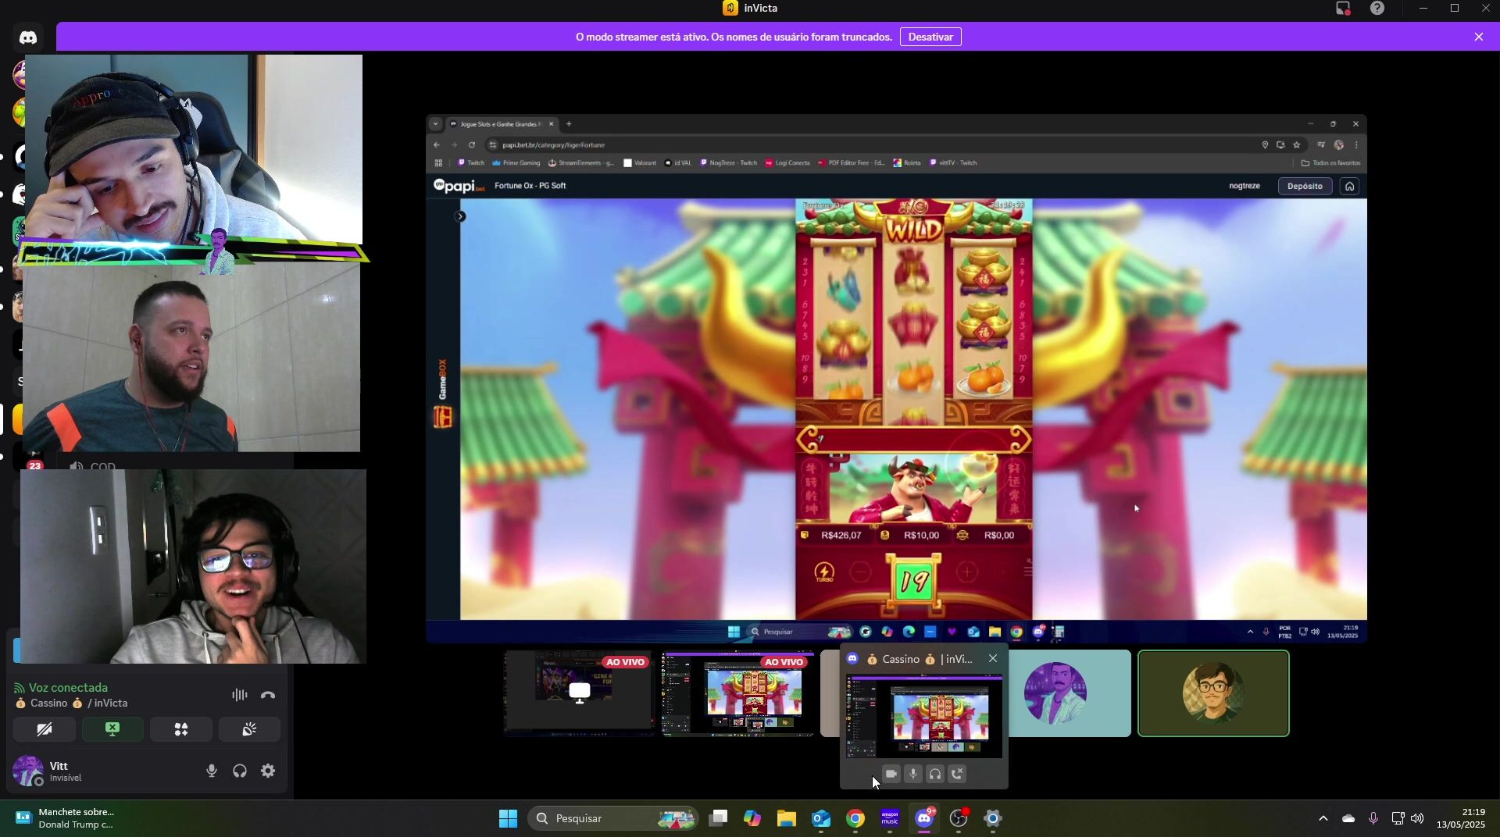Disconnect from the voice call
The image size is (1500, 837).
pos(268,695)
